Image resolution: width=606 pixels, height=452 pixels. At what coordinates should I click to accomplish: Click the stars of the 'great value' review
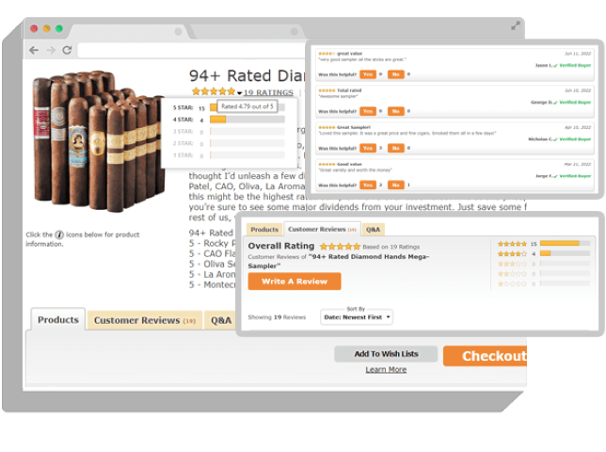coord(327,54)
